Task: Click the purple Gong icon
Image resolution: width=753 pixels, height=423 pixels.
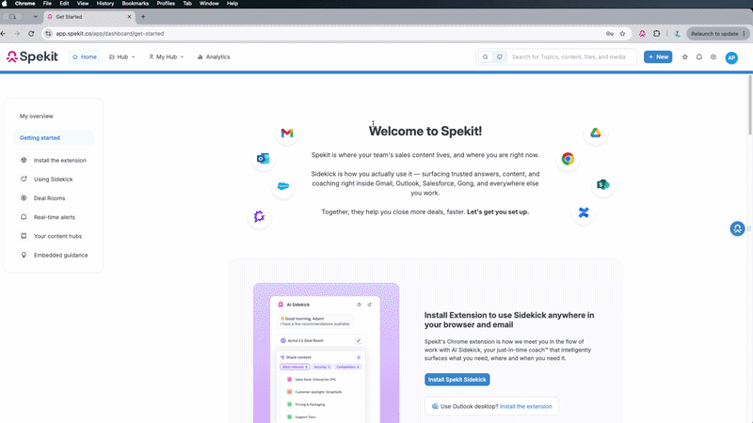Action: 260,216
